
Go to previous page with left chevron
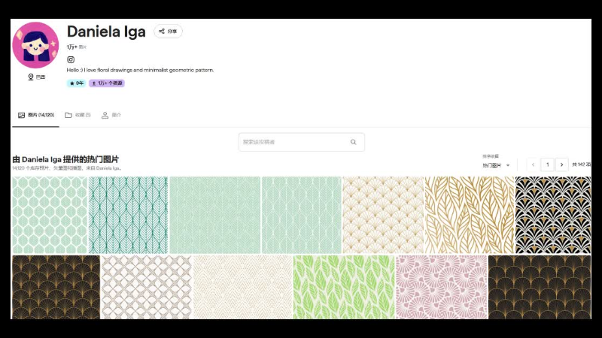point(533,164)
